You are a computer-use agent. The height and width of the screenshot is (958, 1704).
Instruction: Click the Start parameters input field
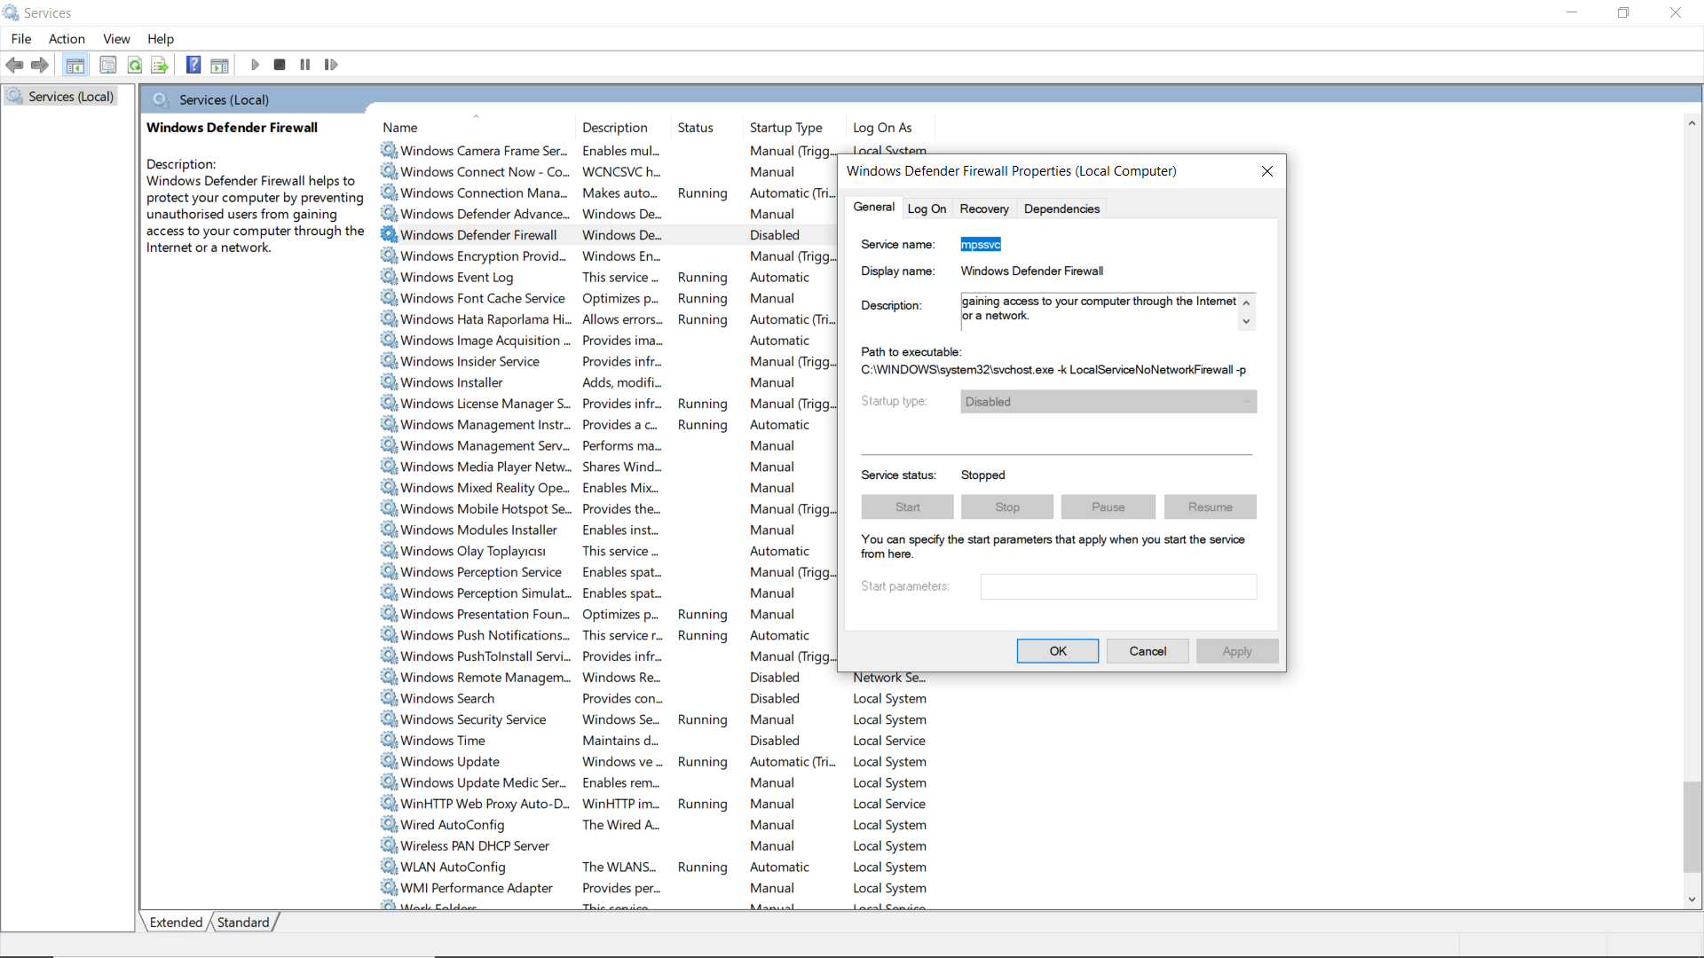pos(1118,586)
